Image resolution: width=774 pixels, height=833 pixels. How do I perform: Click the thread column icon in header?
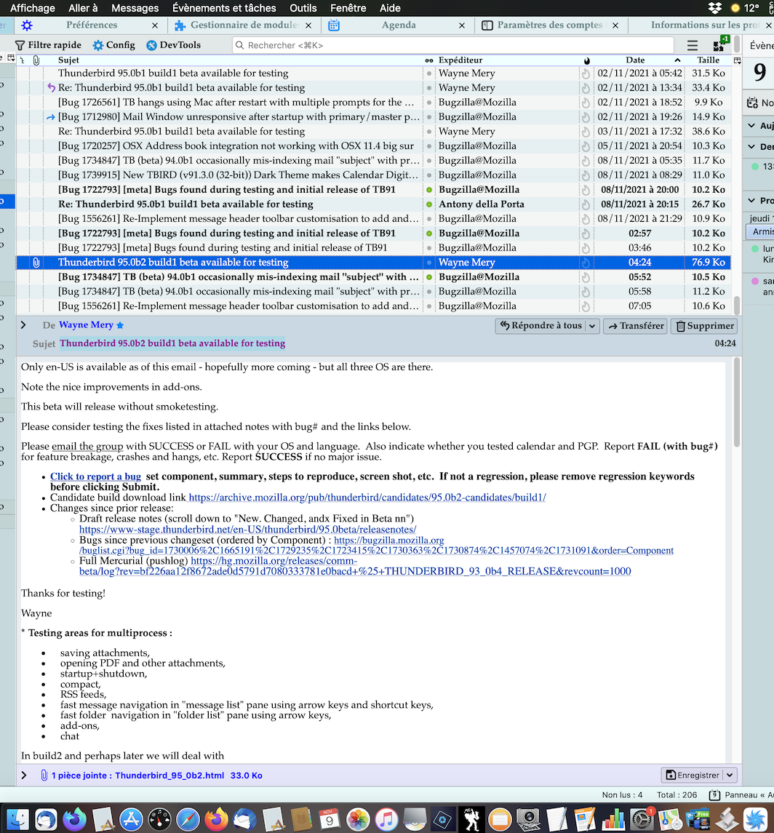(23, 60)
